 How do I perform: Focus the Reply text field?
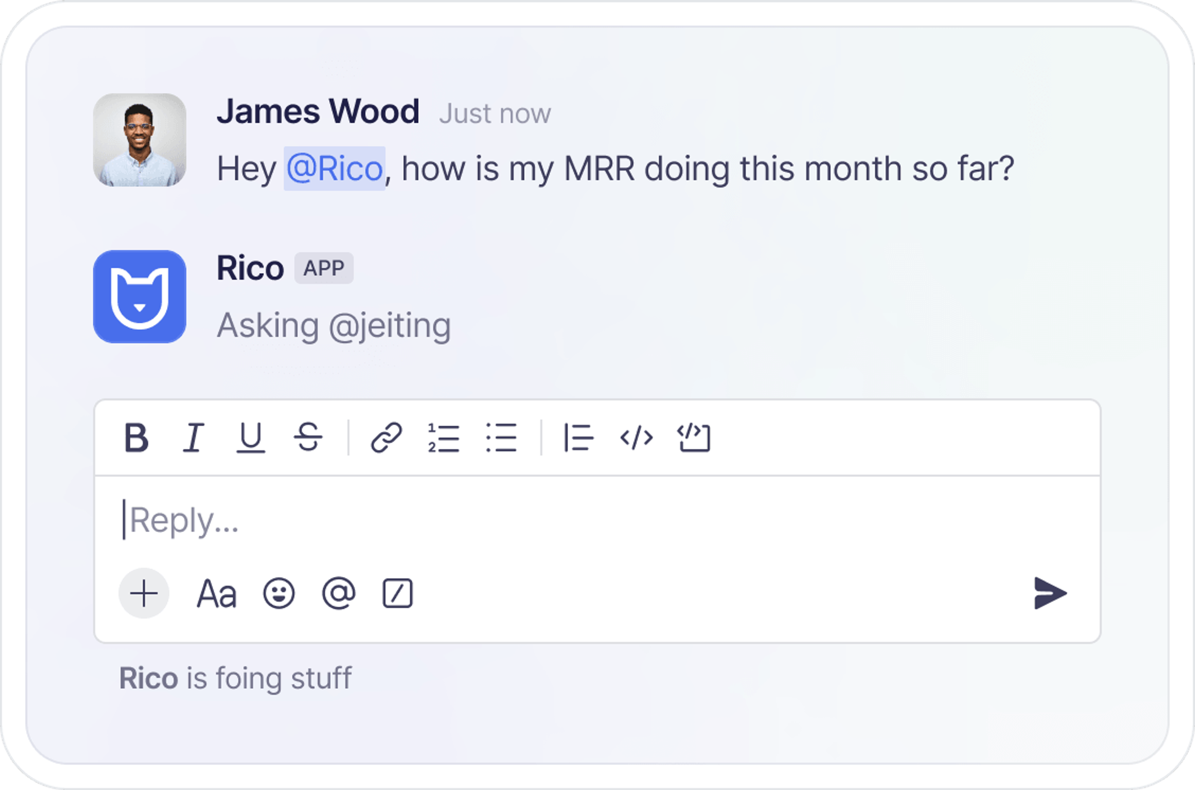(555, 520)
